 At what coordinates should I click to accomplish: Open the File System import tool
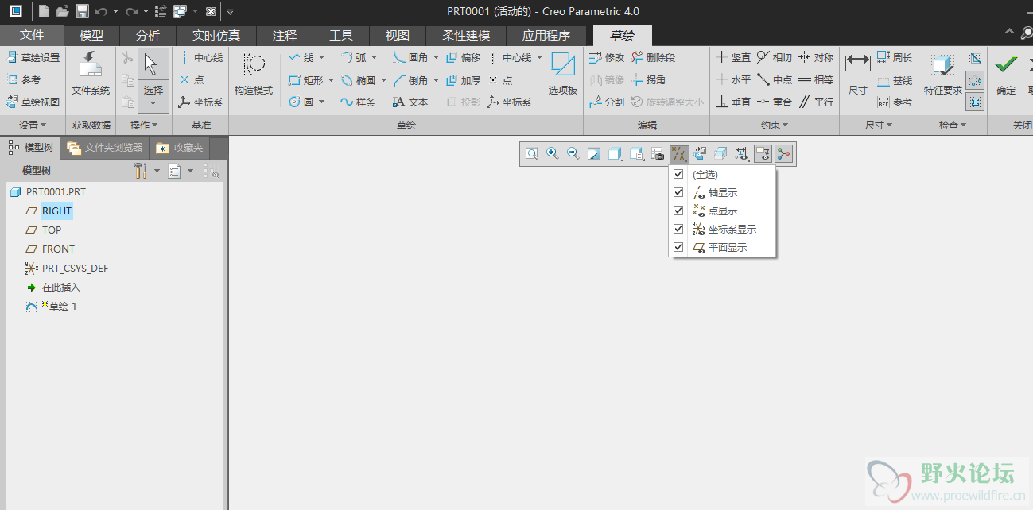[x=91, y=75]
